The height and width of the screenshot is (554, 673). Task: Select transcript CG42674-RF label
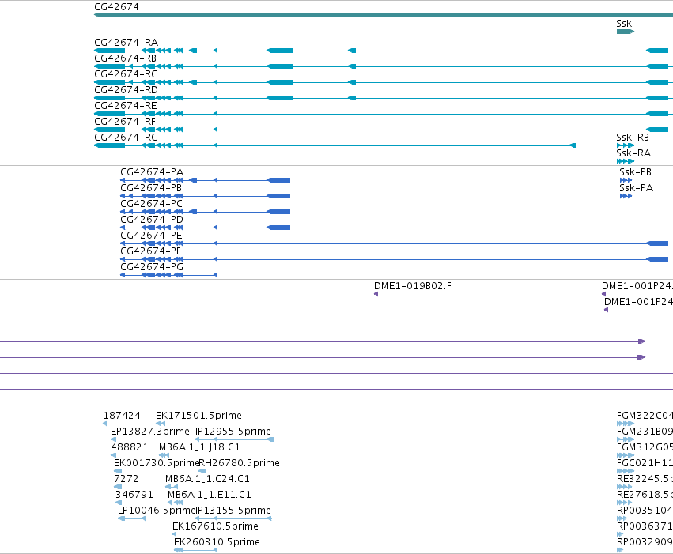pyautogui.click(x=125, y=122)
